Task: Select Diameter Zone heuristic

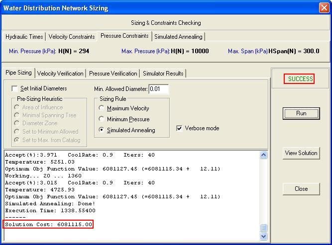Action: [17, 123]
